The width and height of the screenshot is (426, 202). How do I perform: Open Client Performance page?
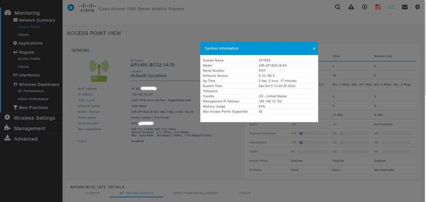(x=33, y=99)
